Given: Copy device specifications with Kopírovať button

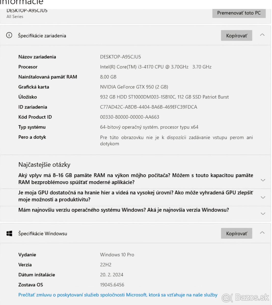Looking at the screenshot, I should tap(237, 36).
